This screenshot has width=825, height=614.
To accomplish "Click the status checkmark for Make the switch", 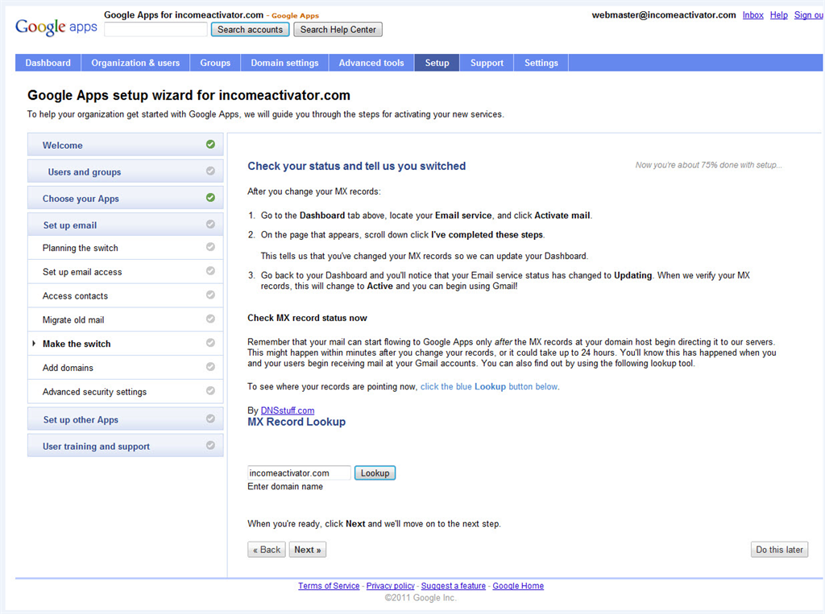I will click(210, 343).
